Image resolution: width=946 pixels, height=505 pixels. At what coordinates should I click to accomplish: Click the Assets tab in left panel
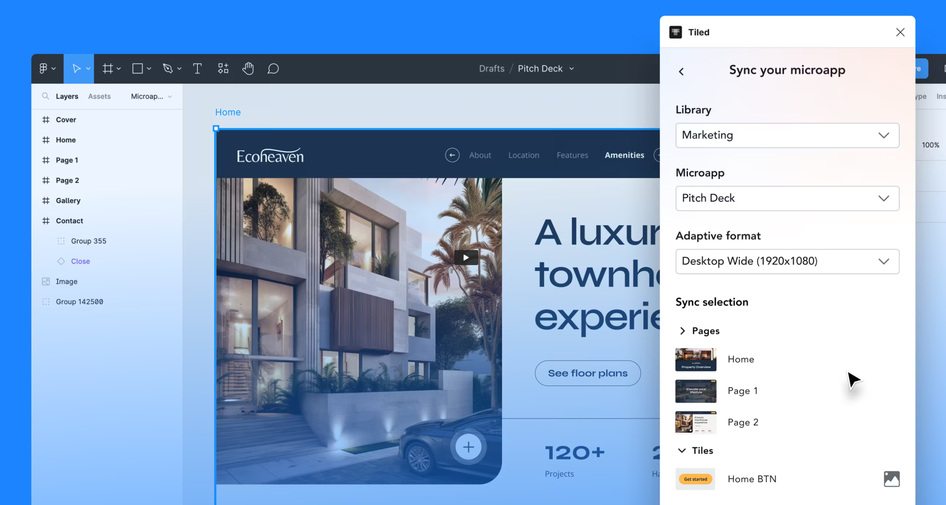coord(99,96)
